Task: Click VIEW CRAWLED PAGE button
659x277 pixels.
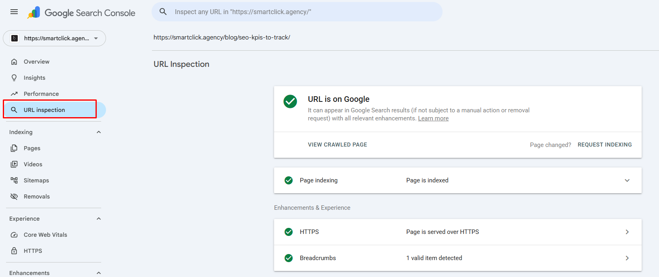Action: pos(337,145)
